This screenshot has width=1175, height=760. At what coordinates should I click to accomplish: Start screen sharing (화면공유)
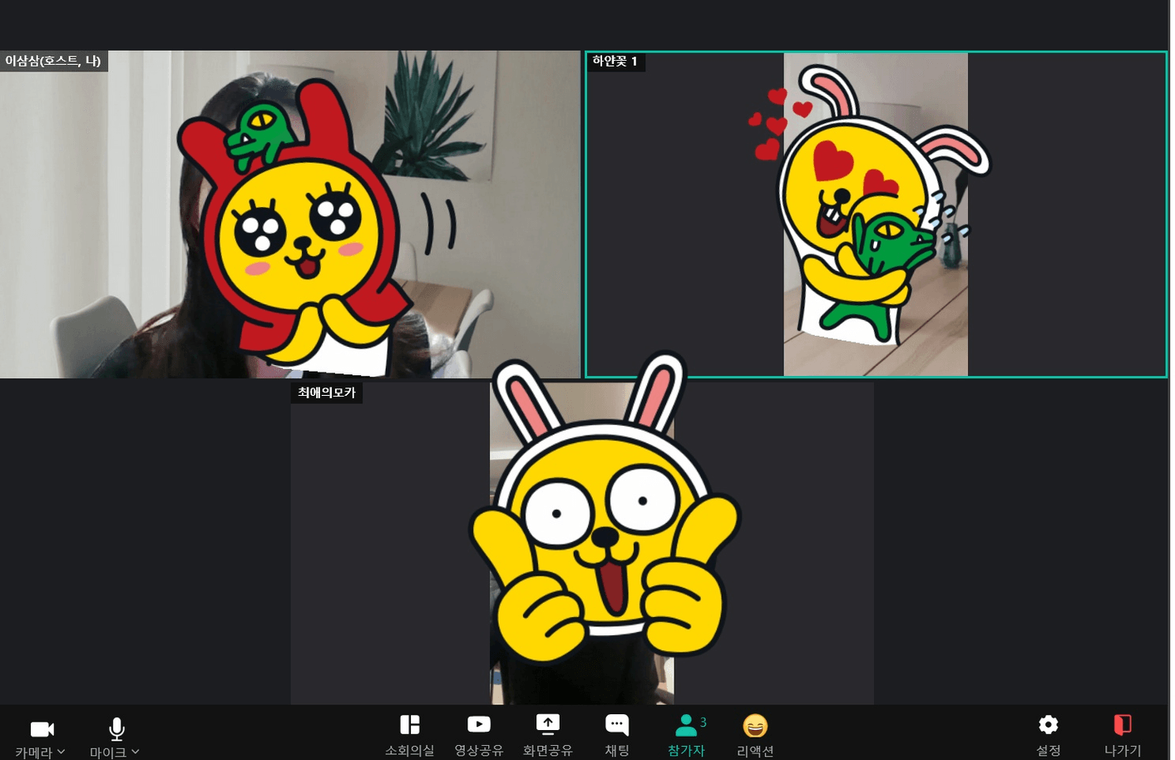pos(547,735)
